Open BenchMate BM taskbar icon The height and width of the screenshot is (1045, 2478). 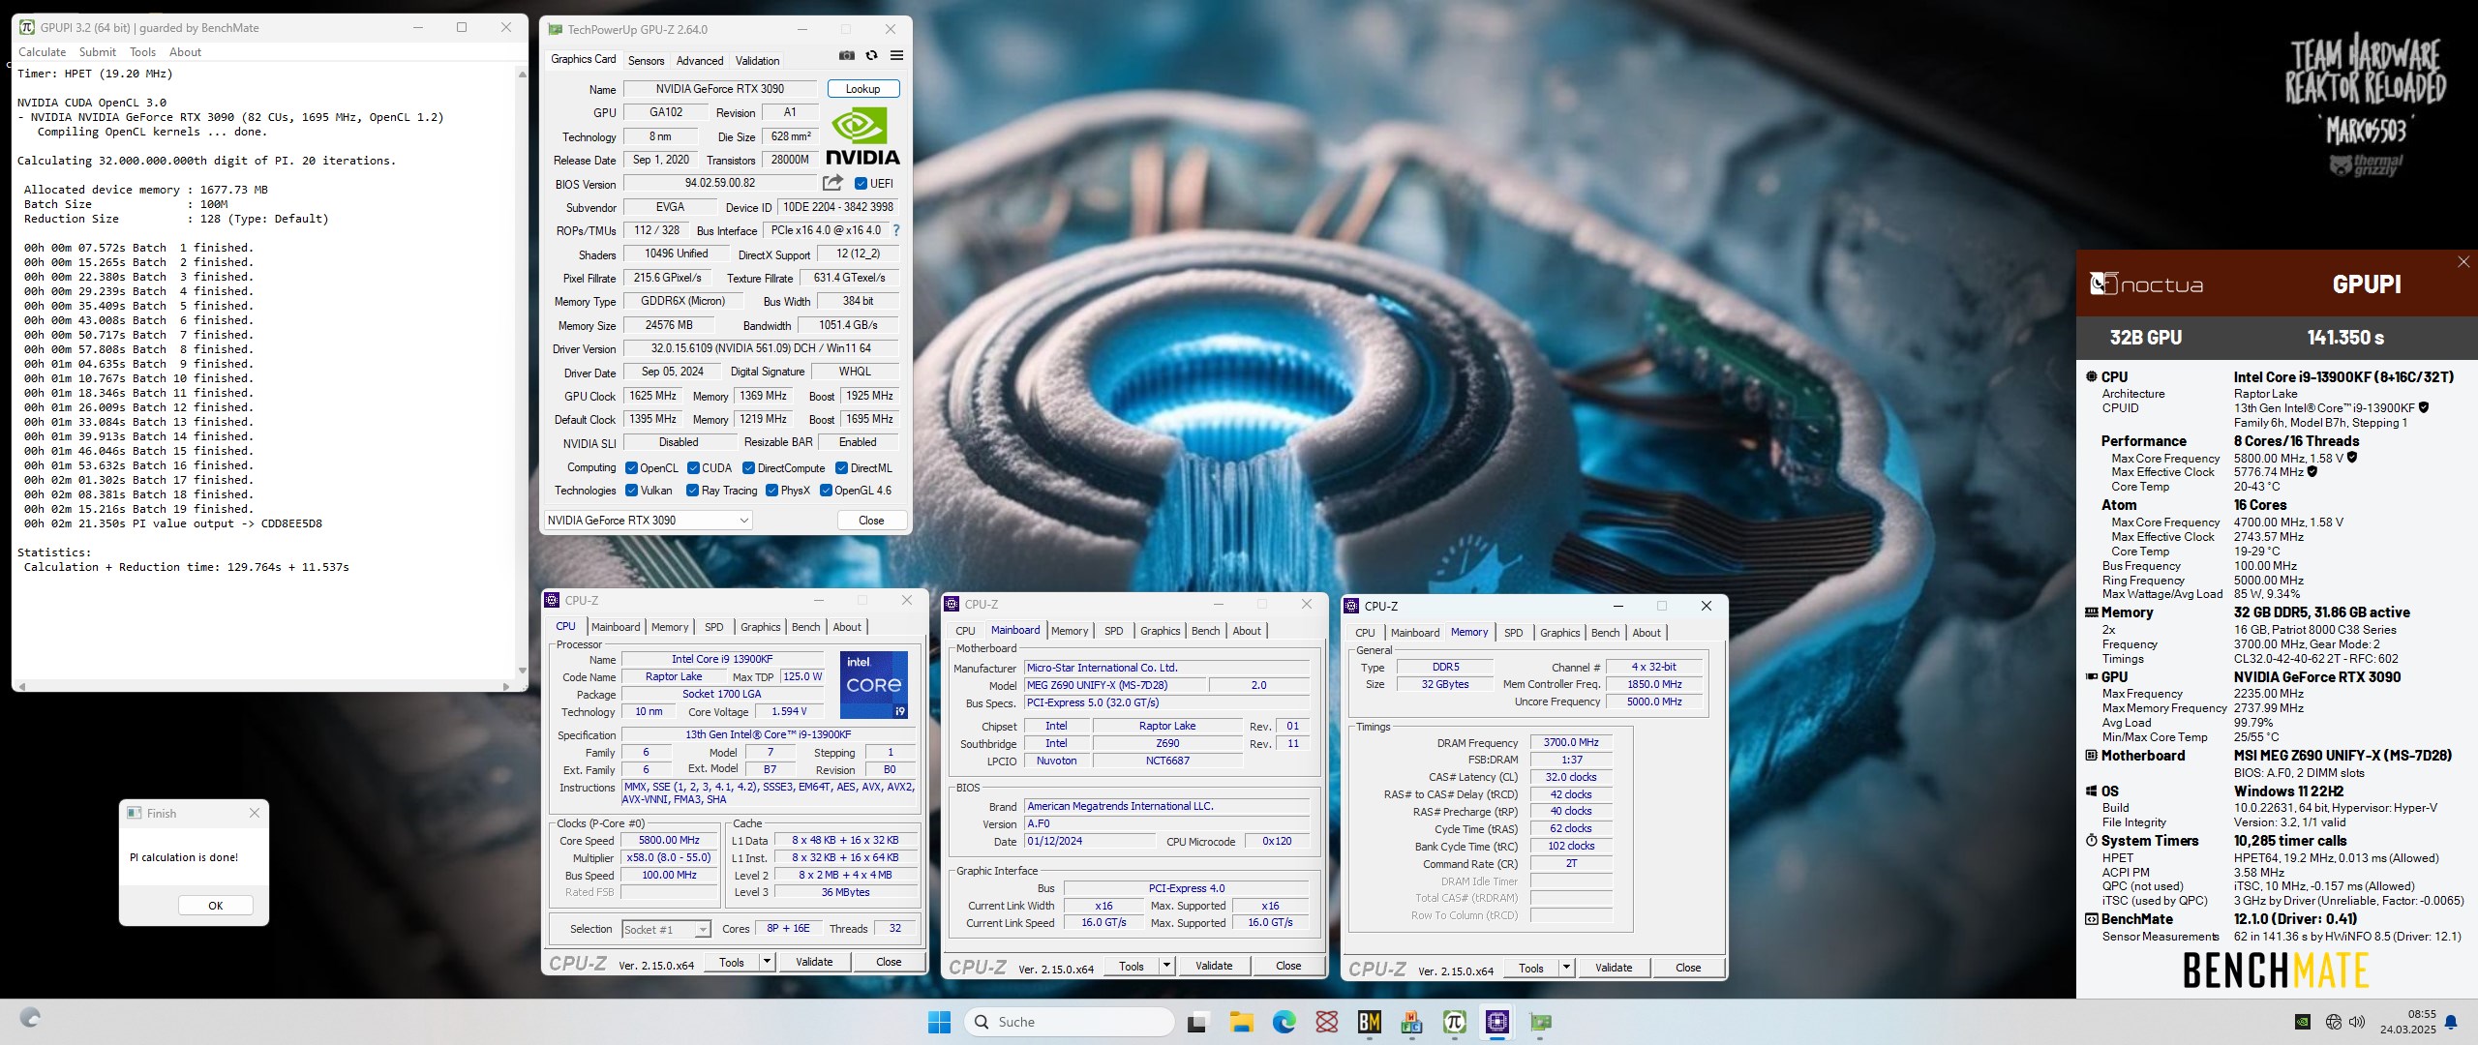coord(1370,1022)
